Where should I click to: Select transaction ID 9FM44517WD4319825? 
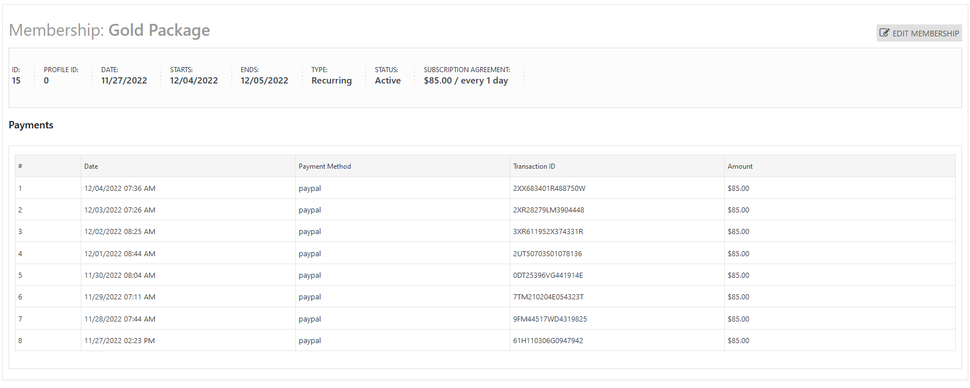550,319
